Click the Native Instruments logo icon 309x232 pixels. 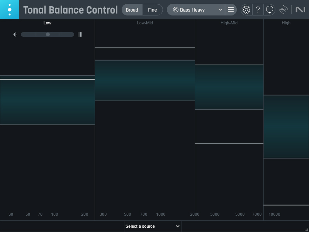(300, 10)
